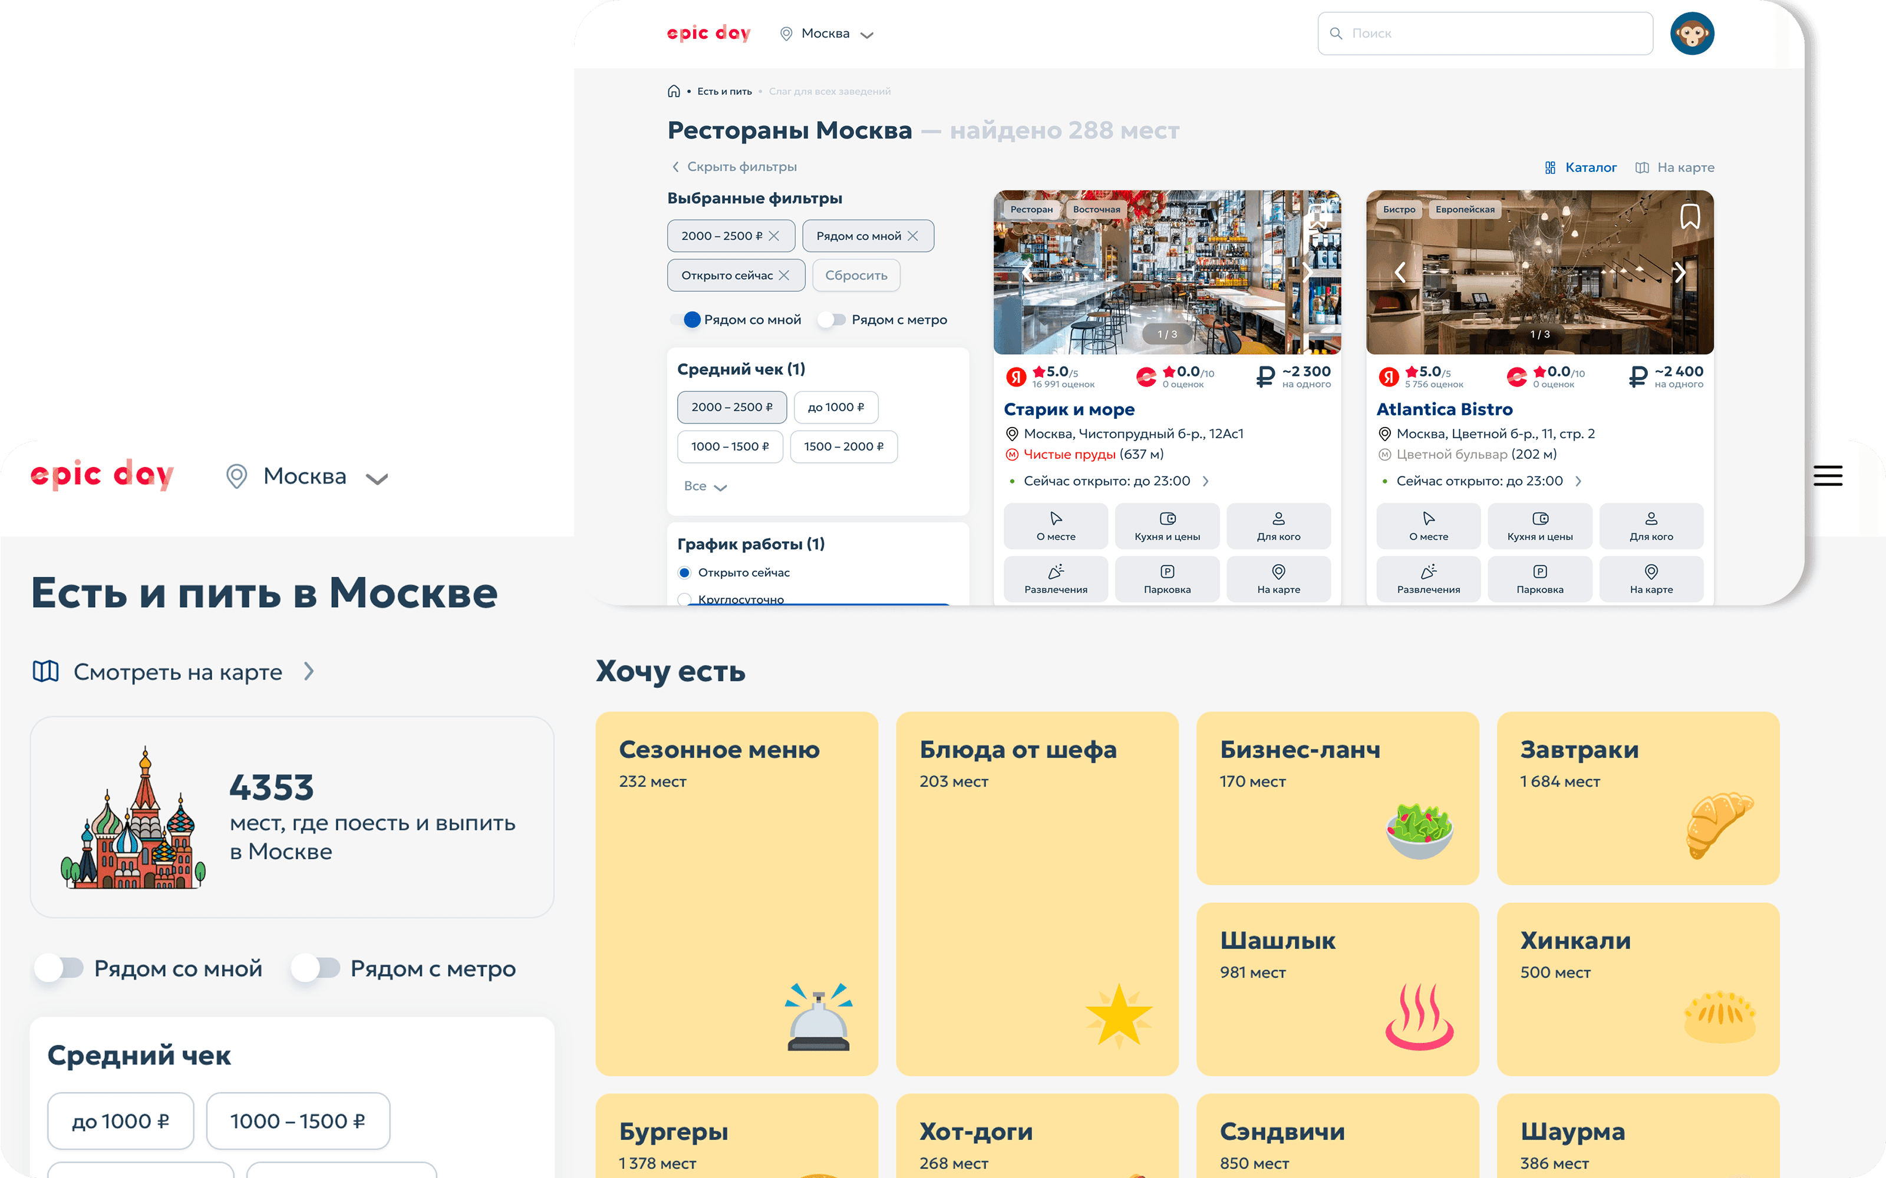Enable Рядом с метро toggle in filters panel
The image size is (1886, 1178).
tap(832, 320)
